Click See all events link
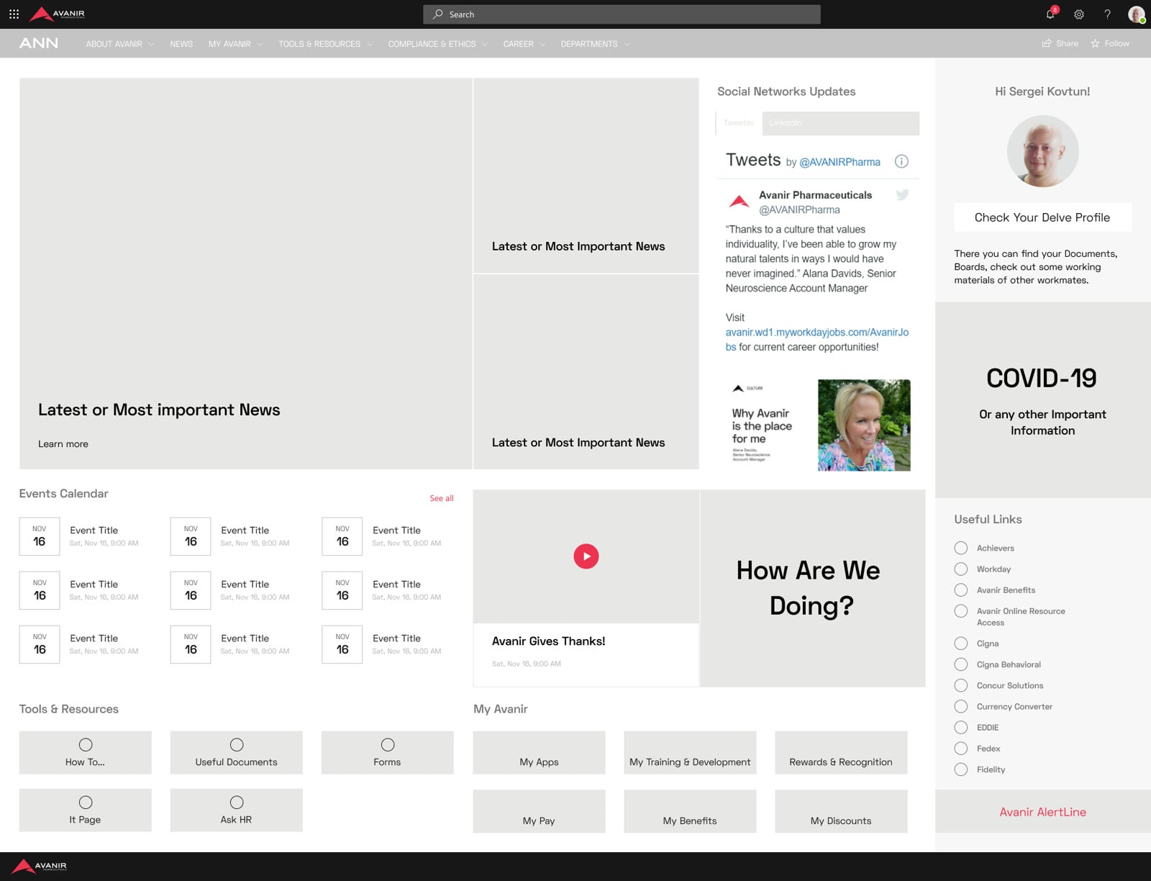Viewport: 1151px width, 881px height. point(442,498)
